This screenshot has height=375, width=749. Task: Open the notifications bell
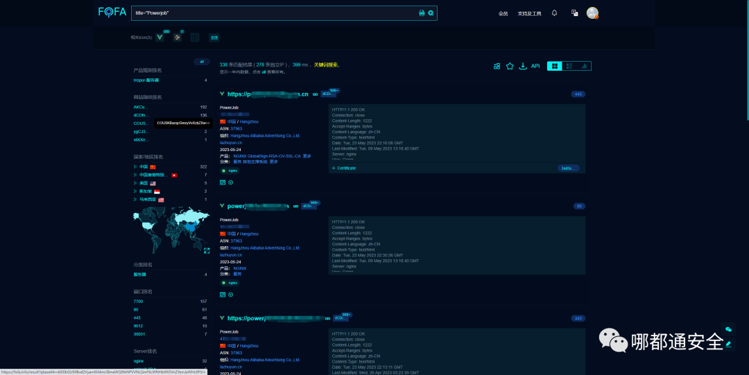554,13
